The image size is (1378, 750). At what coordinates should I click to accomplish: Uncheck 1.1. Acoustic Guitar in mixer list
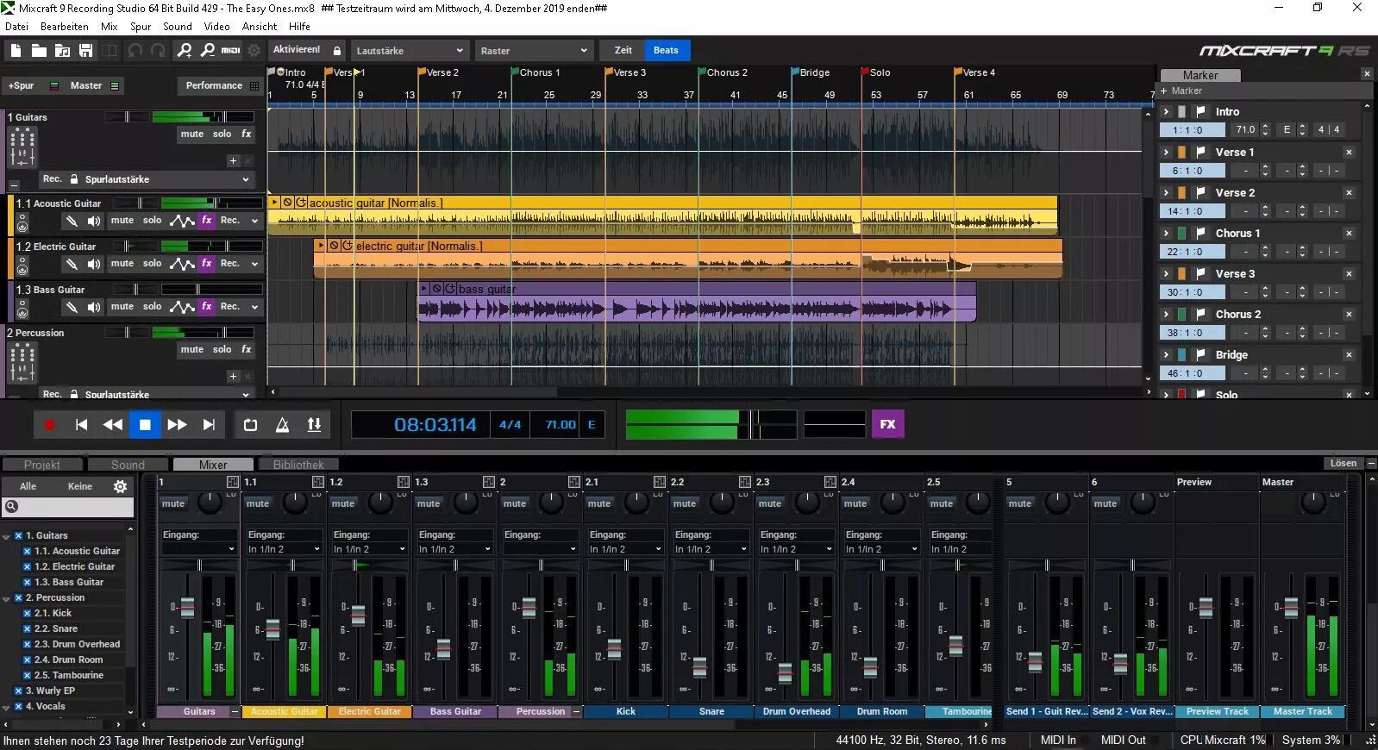click(x=28, y=551)
